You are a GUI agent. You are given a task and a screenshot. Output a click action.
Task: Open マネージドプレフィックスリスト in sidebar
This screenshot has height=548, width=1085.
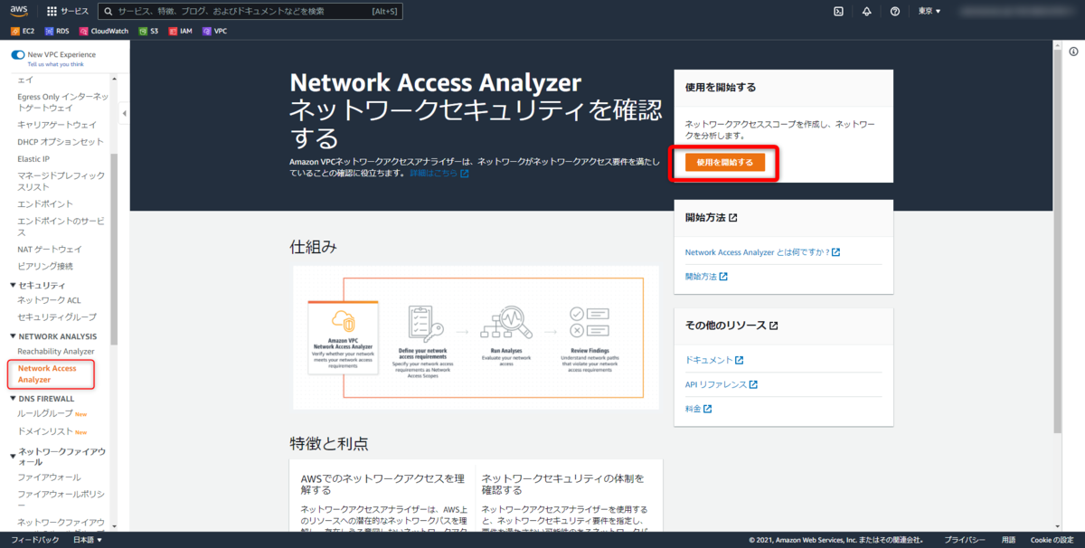pyautogui.click(x=61, y=181)
